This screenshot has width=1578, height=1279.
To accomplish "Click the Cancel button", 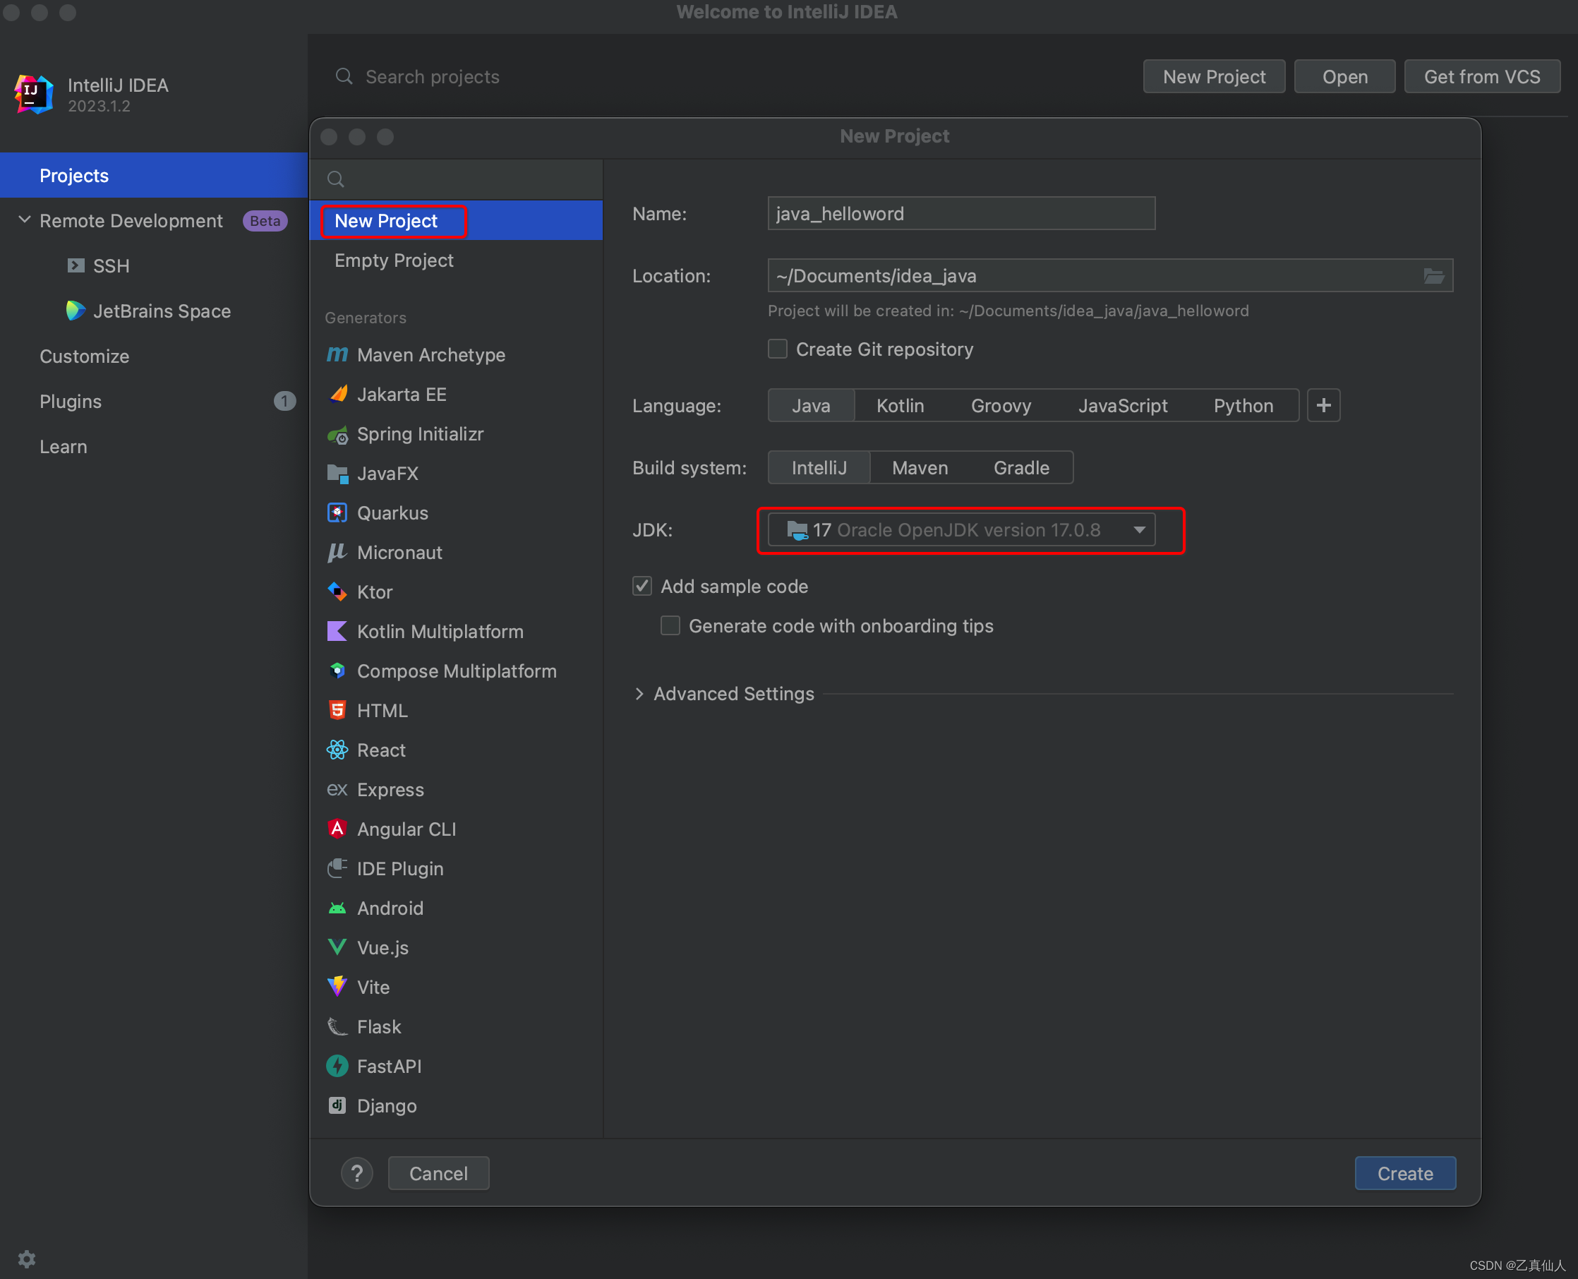I will point(438,1173).
